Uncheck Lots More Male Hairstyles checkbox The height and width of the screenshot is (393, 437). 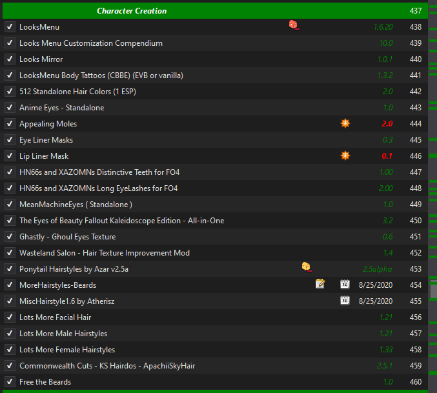coord(10,334)
